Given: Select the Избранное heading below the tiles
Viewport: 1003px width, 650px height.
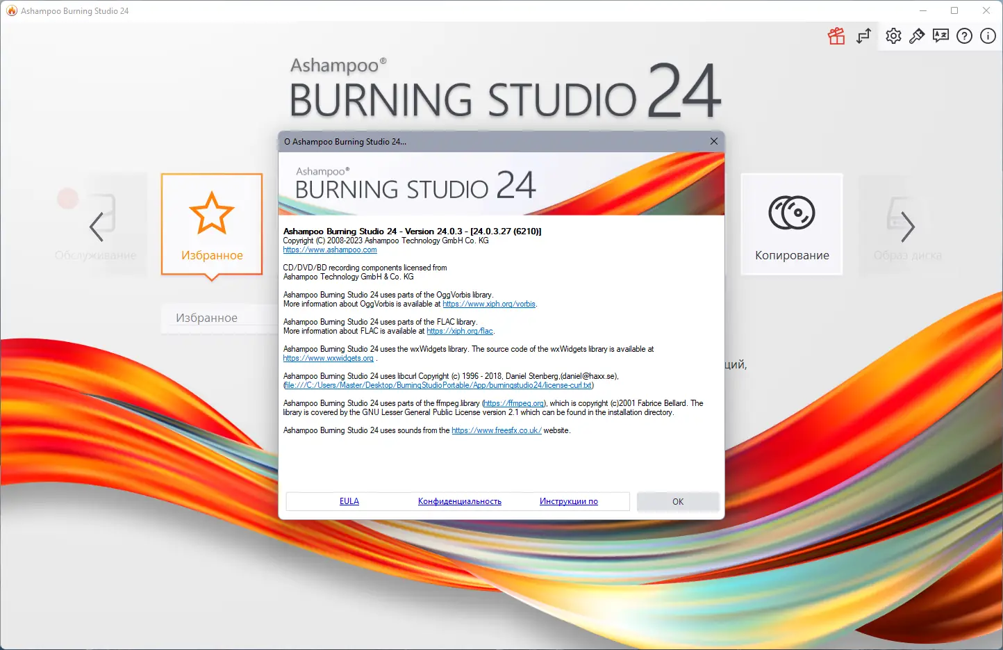Looking at the screenshot, I should click(206, 318).
